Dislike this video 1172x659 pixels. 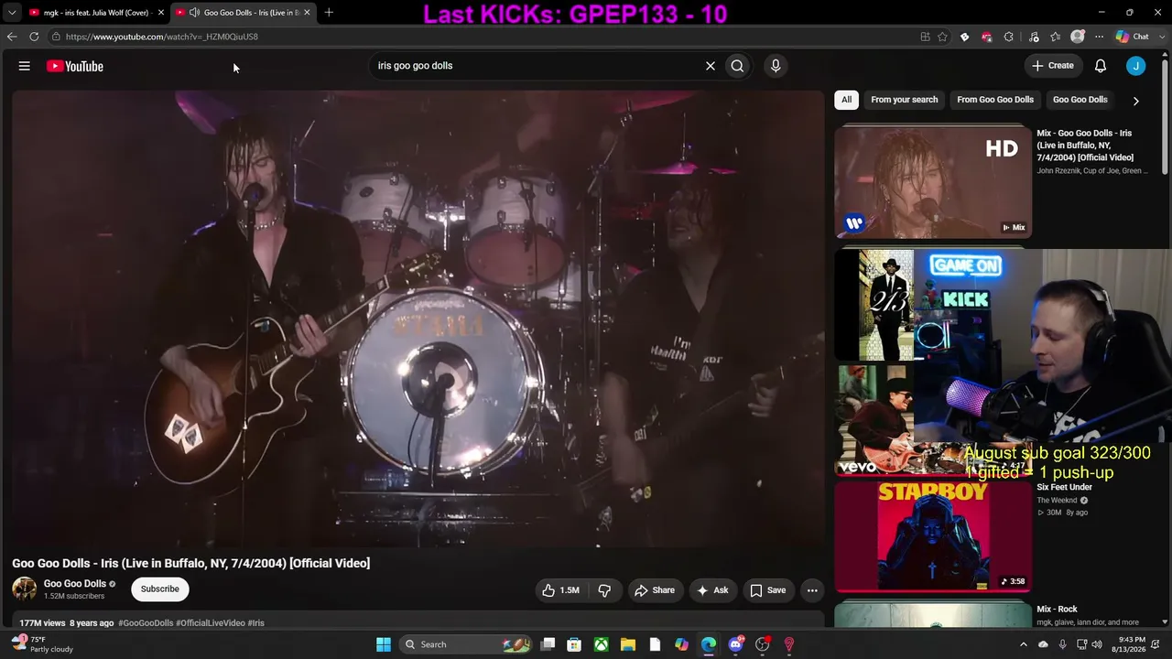604,590
